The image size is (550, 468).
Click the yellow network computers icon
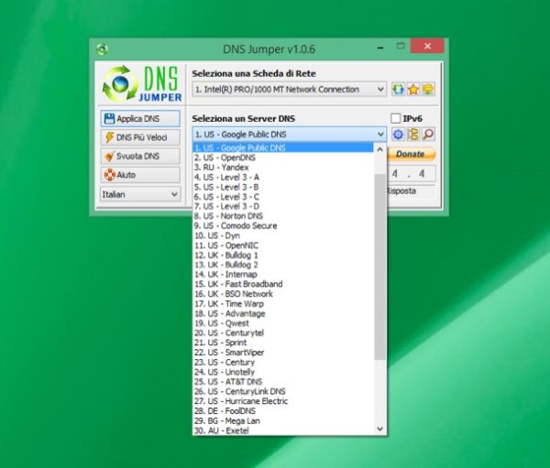click(x=428, y=90)
